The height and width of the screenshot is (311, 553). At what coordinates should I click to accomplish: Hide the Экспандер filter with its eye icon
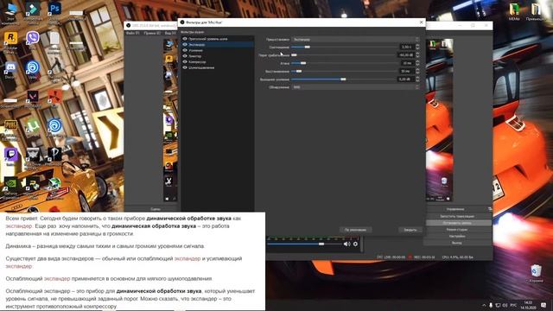pos(185,44)
